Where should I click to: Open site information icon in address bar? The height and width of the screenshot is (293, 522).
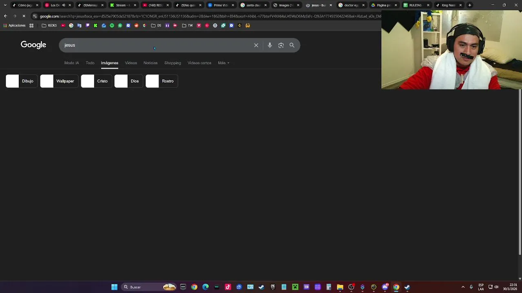coord(35,16)
